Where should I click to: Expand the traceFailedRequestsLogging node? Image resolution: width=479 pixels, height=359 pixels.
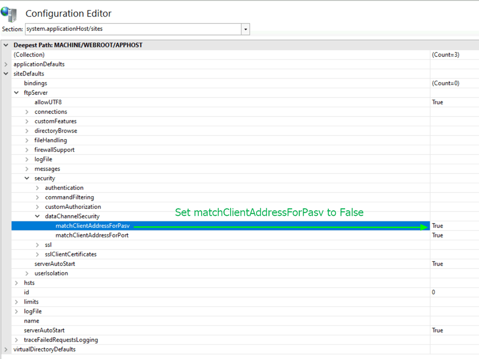point(17,340)
